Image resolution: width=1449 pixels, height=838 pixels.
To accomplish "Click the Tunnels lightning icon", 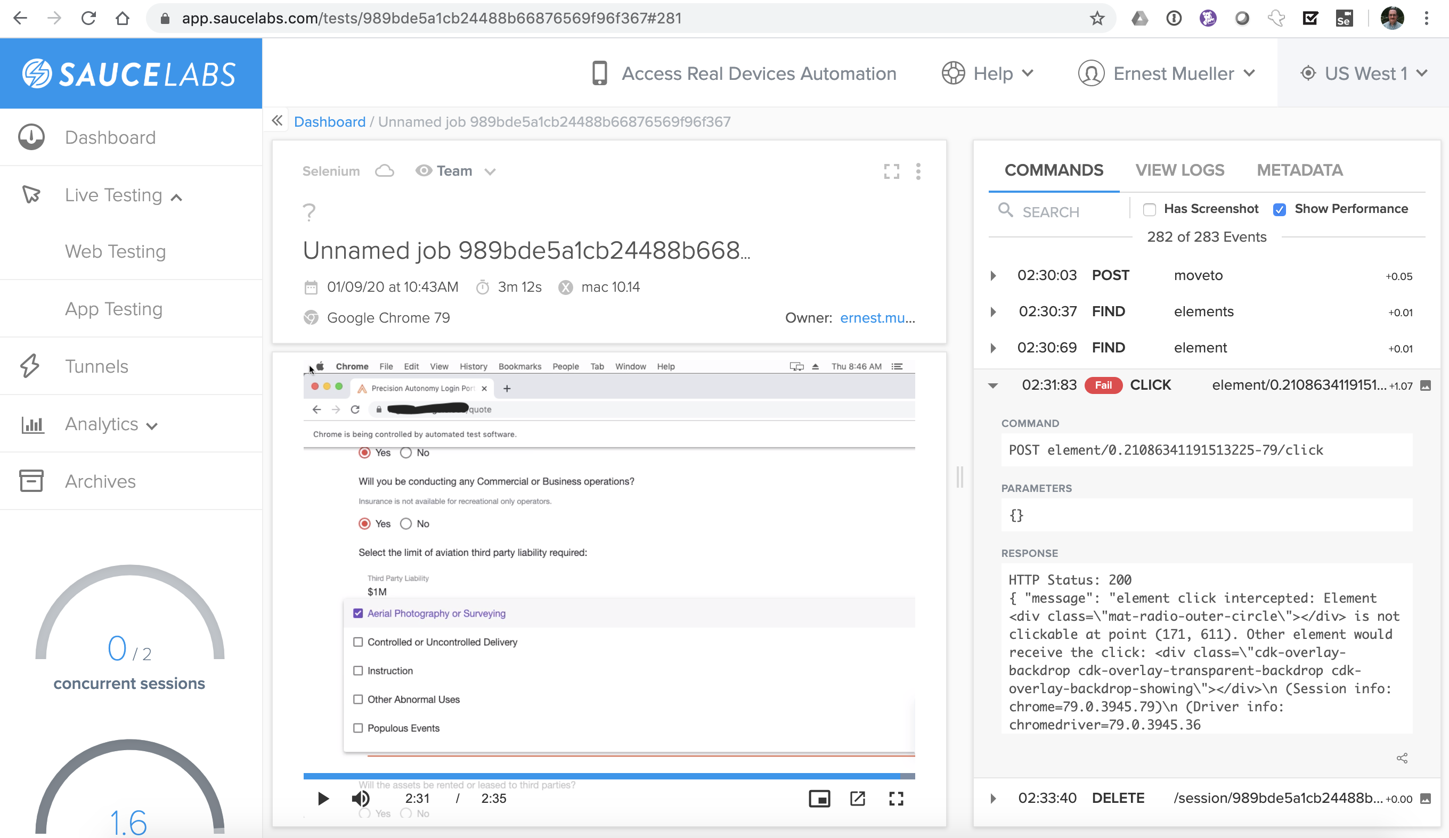I will [x=30, y=366].
